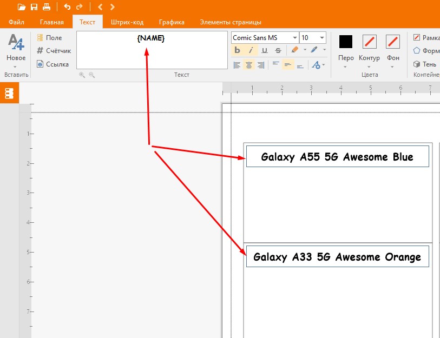
Task: Toggle underline formatting
Action: [264, 50]
